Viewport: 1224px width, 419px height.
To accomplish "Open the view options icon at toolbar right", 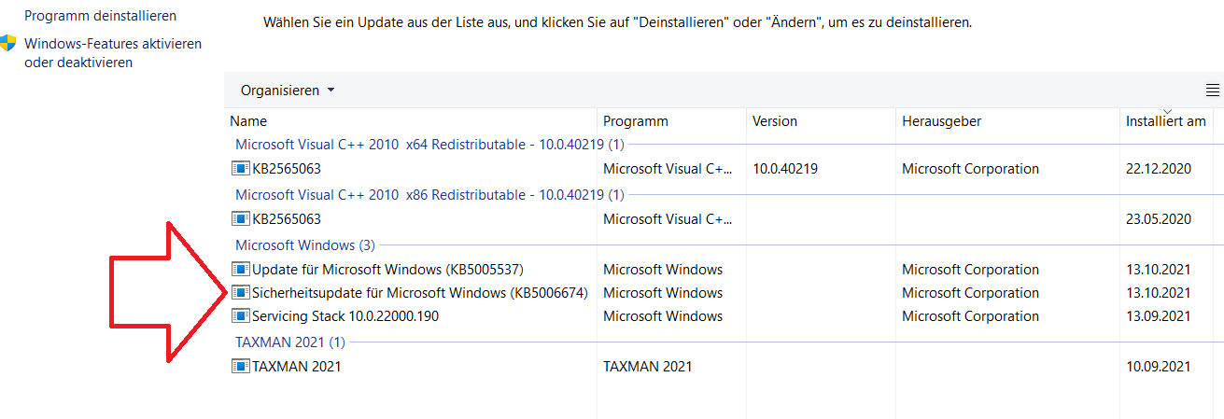I will [1213, 91].
